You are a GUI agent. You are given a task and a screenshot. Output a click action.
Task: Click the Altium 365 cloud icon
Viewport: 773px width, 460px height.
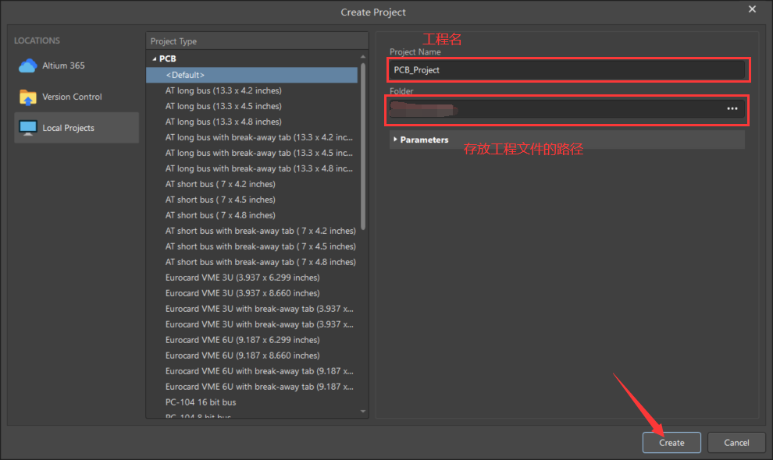(x=27, y=65)
